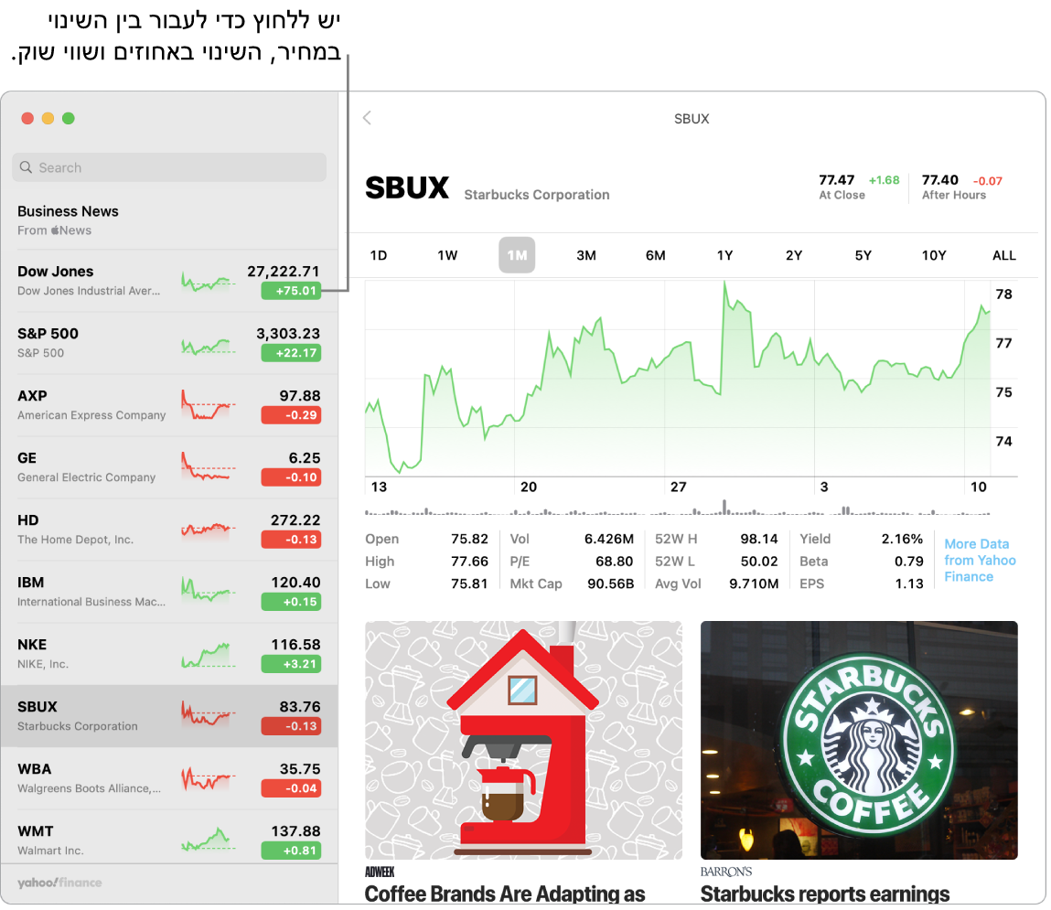Screen dimensions: 1051x910
Task: Open the Barron's Starbucks logo thumbnail
Action: [x=860, y=741]
